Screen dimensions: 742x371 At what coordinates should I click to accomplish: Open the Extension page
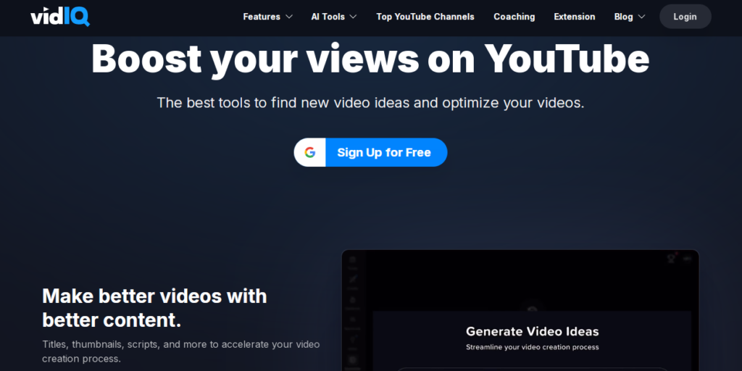(x=575, y=17)
